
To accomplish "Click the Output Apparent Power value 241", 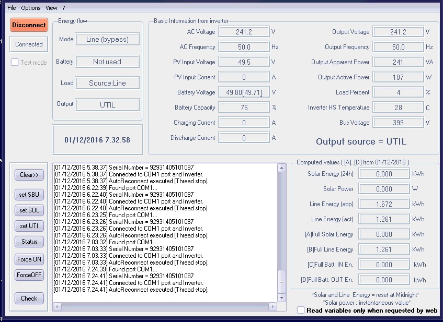I will pyautogui.click(x=399, y=62).
